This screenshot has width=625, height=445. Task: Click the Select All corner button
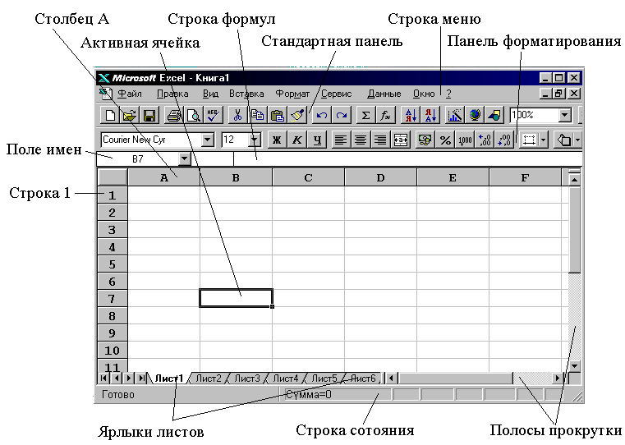[x=113, y=177]
